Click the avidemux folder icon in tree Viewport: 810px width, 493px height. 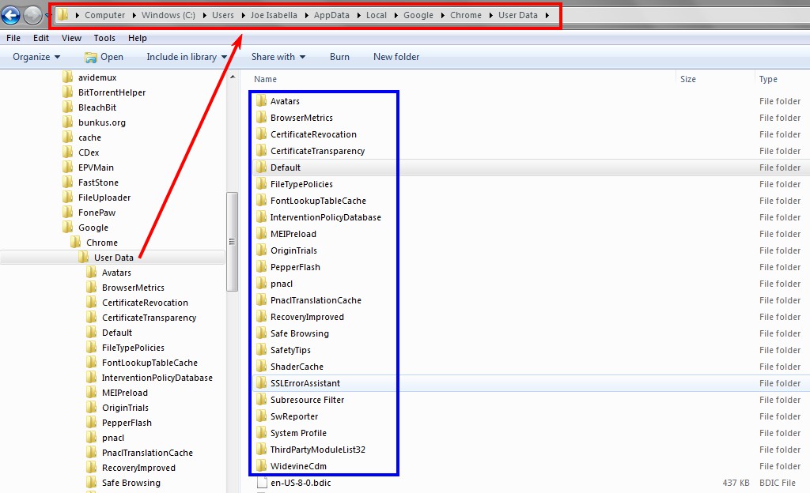tap(68, 77)
